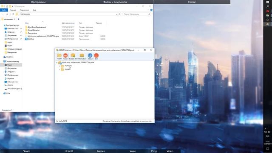Select the Результаты folder in file list

(x=32, y=33)
